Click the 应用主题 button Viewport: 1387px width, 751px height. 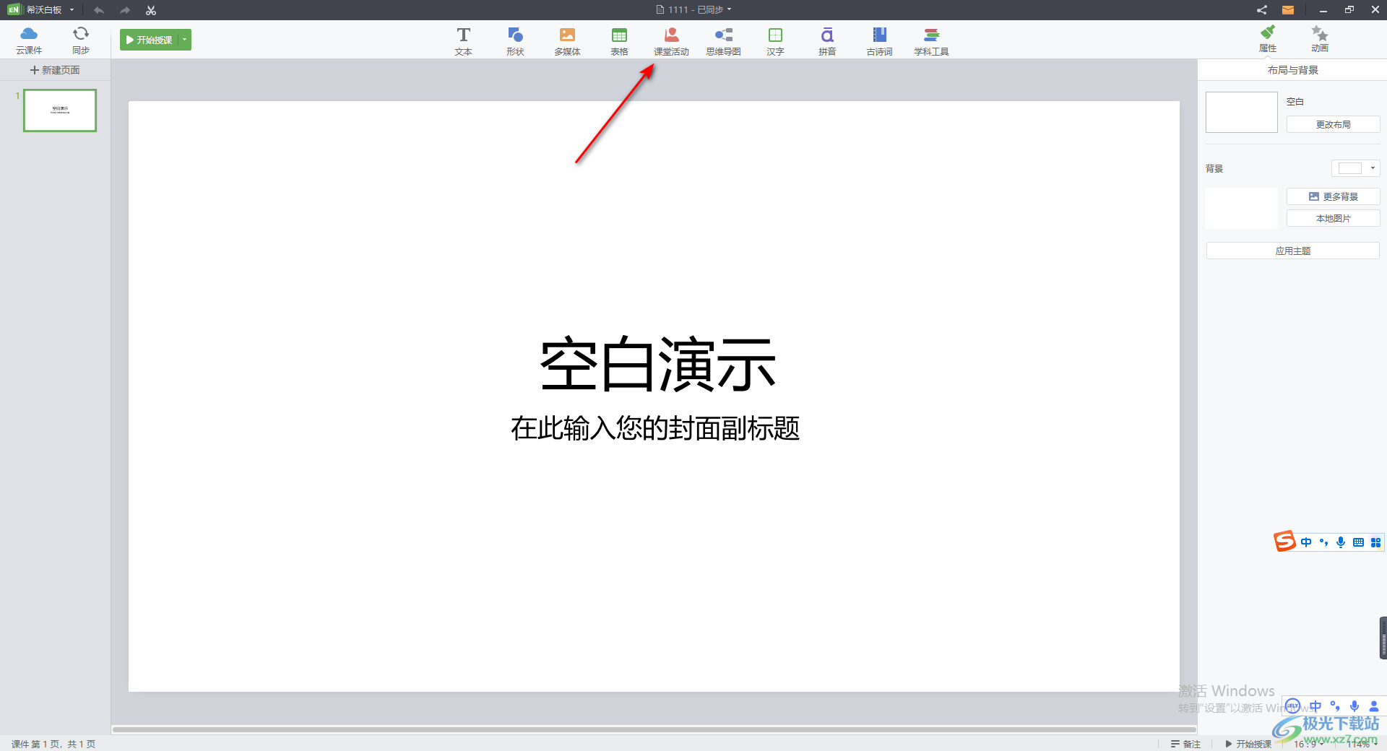(x=1292, y=251)
